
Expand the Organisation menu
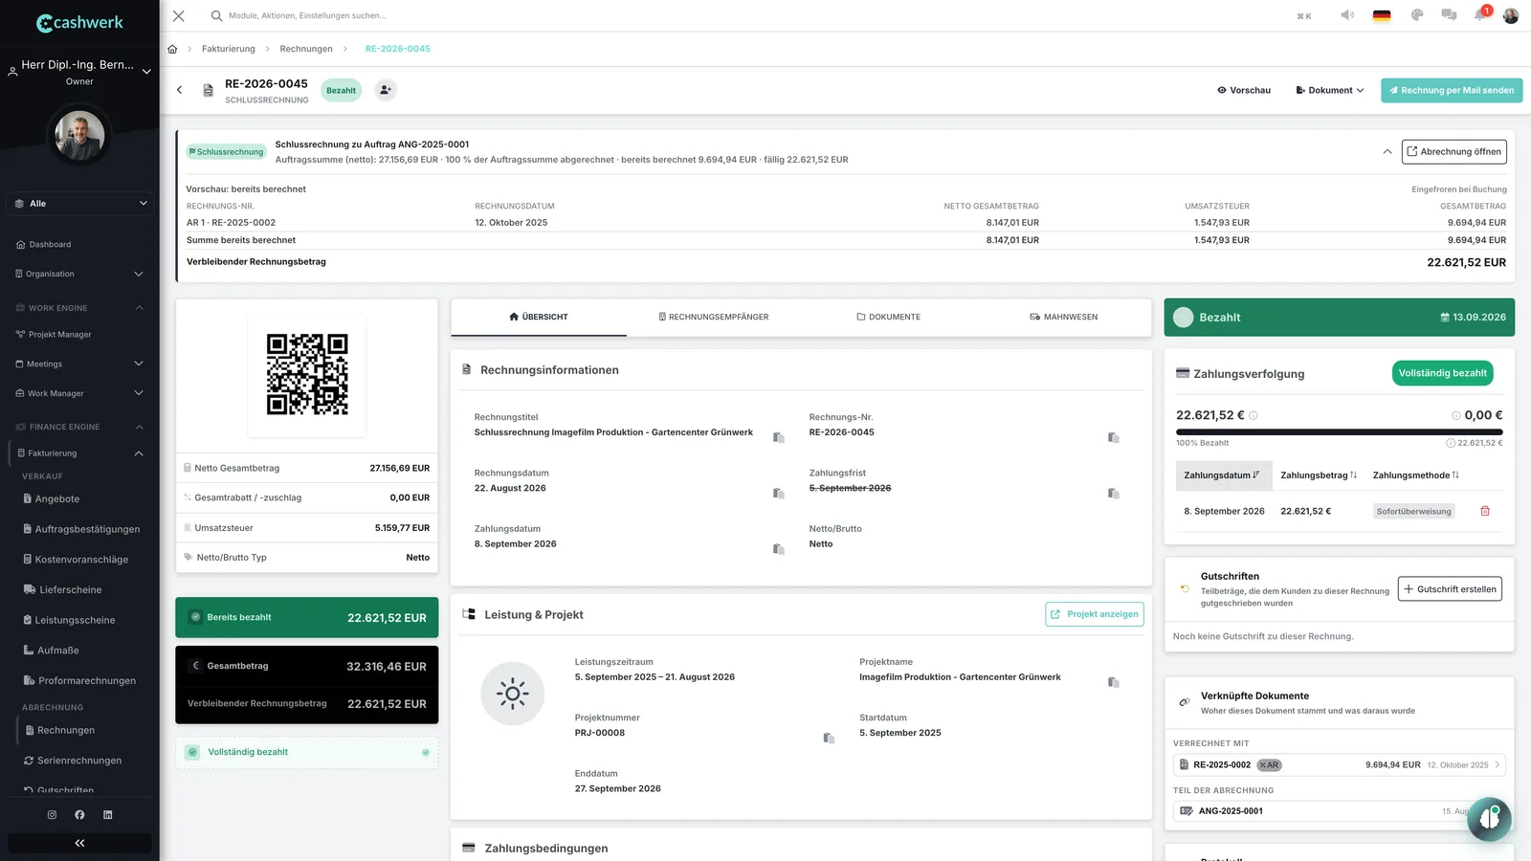pos(79,274)
